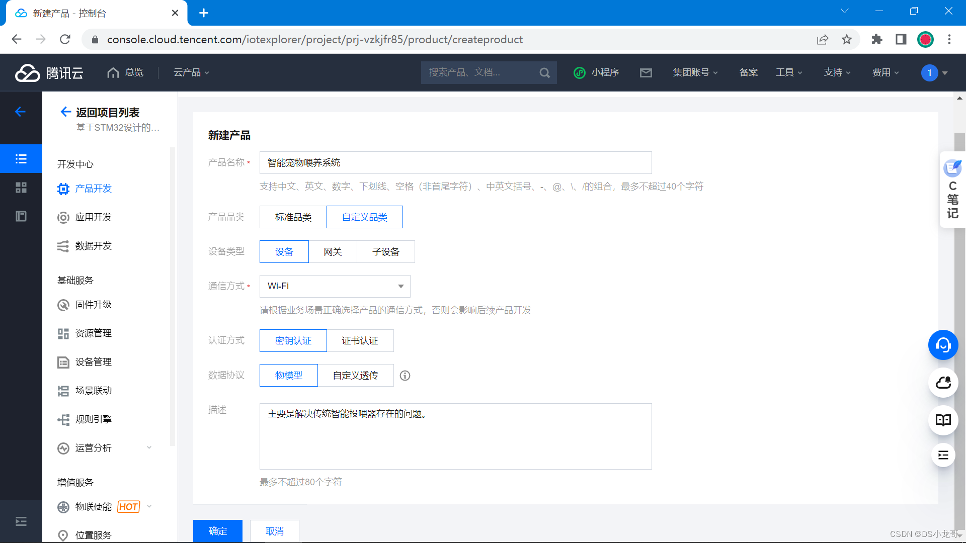Viewport: 966px width, 543px height.
Task: Choose 网关 as device type
Action: click(x=333, y=252)
